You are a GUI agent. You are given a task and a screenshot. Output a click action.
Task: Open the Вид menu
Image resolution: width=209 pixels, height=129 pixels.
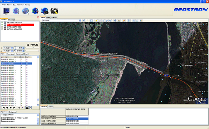14,5
